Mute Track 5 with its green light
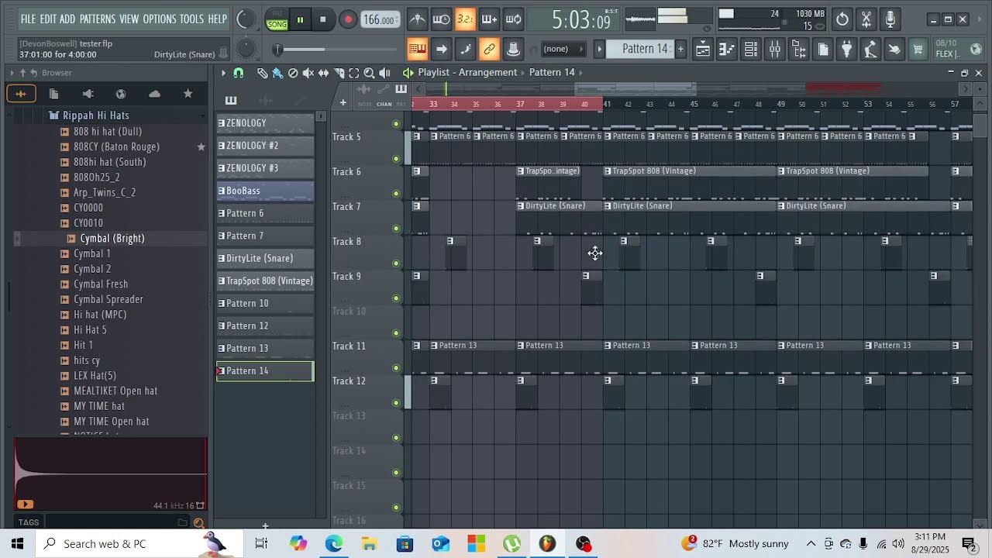 pyautogui.click(x=396, y=159)
